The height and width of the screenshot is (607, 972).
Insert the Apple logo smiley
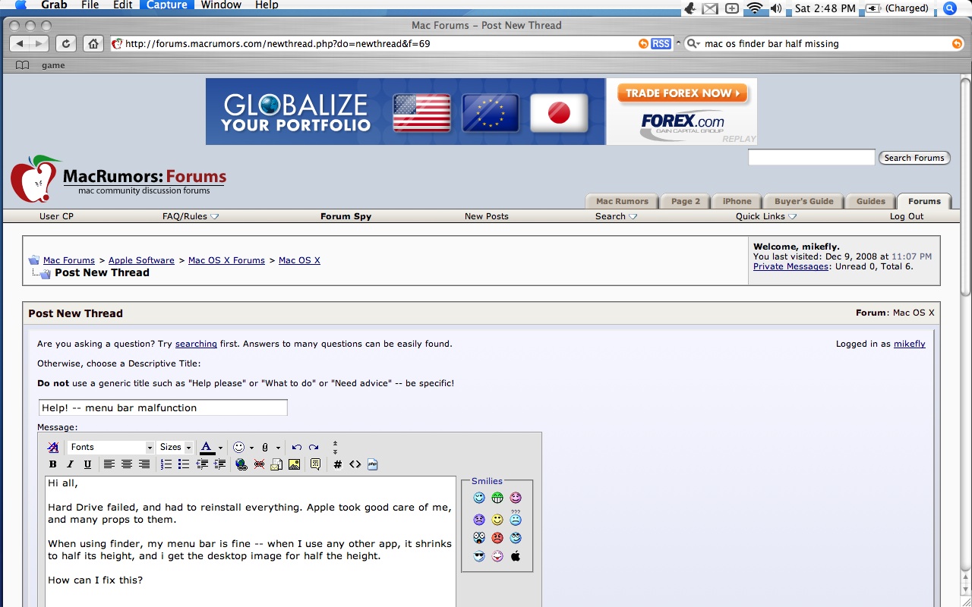[516, 556]
